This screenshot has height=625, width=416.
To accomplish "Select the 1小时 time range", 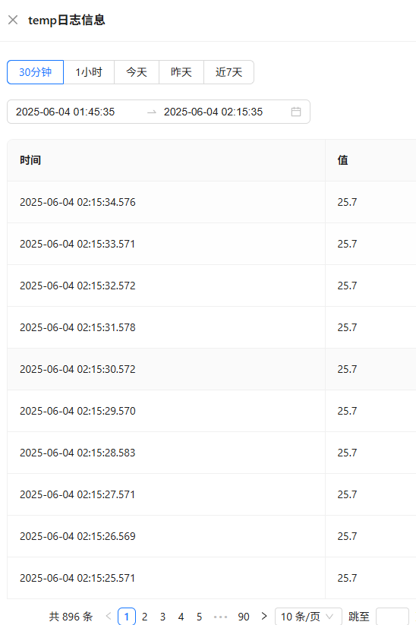I will tap(89, 72).
